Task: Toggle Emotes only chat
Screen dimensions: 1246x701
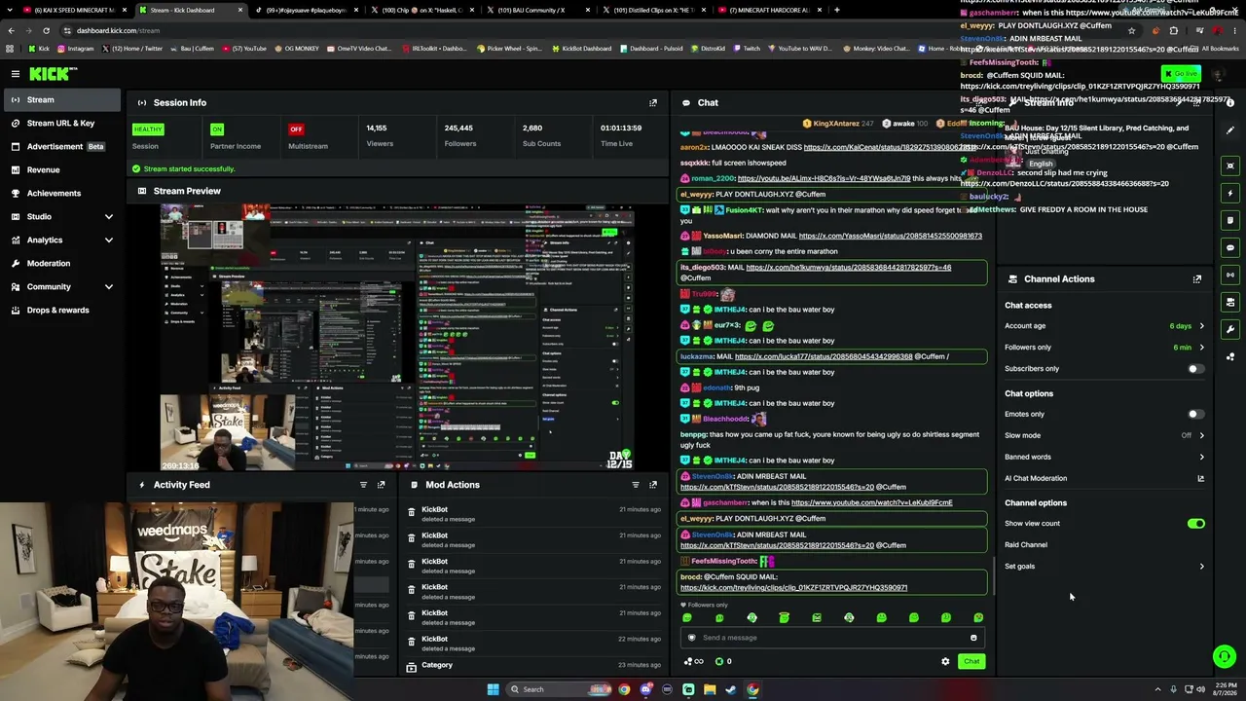Action: pos(1195,415)
